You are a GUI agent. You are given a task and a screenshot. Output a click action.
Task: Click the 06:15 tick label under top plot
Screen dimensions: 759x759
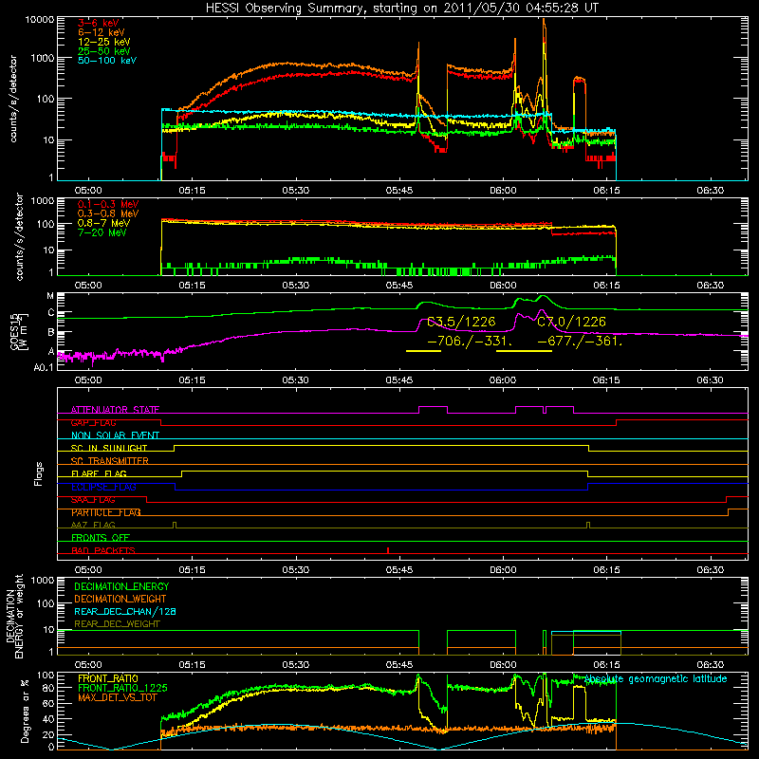(606, 191)
